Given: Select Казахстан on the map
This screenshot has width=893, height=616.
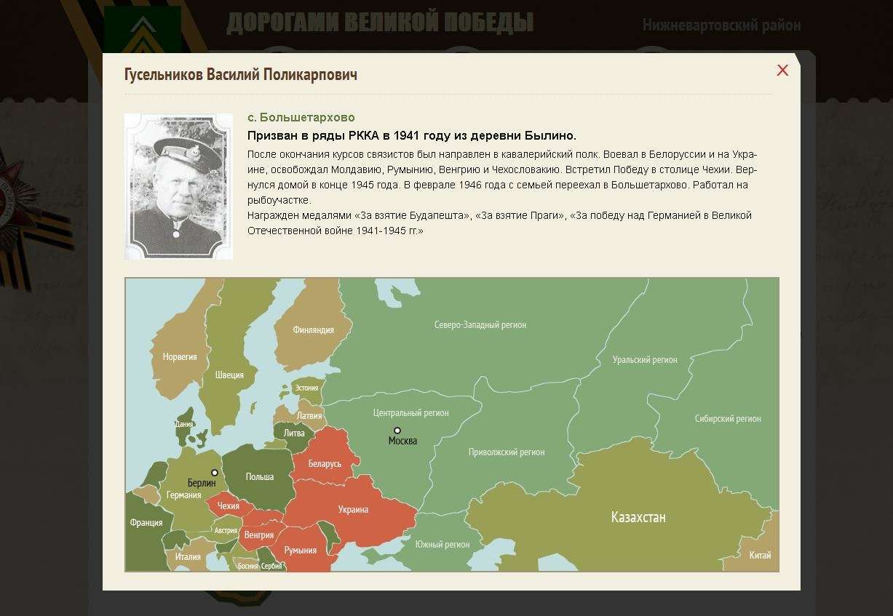Looking at the screenshot, I should coord(638,517).
